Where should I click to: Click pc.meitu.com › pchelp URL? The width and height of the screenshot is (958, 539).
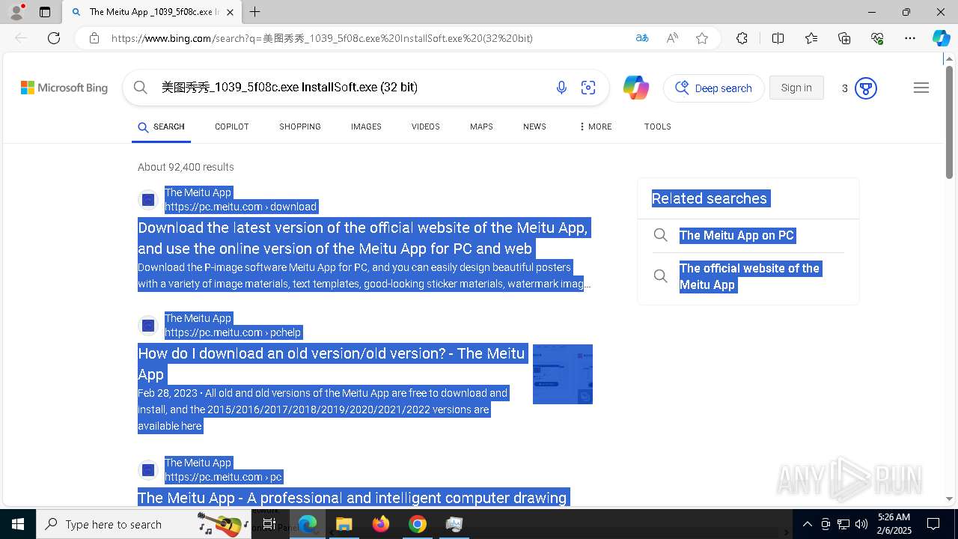233,332
